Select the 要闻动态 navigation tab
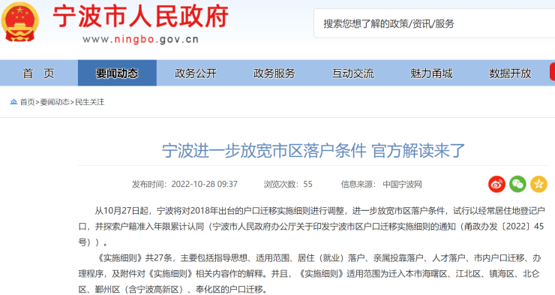Screen dimensions: 555x295 coord(117,74)
